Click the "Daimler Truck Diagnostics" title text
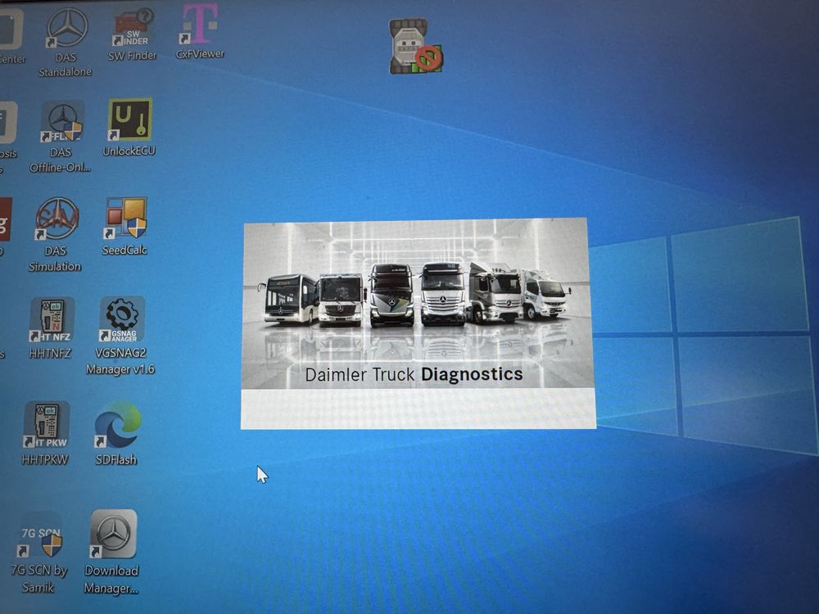Screen dimensions: 819x614 [414, 374]
